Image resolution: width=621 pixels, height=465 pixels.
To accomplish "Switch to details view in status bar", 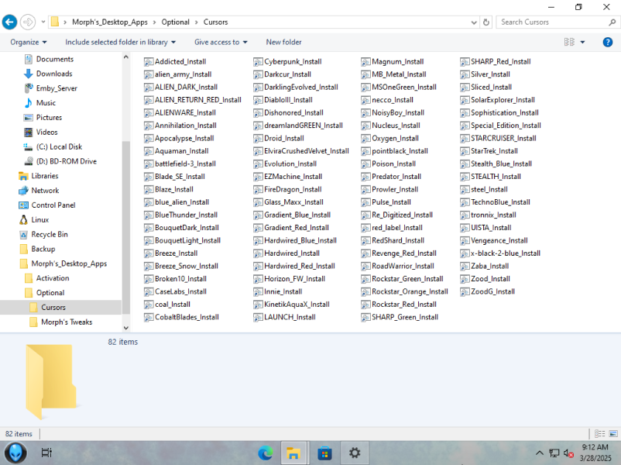I will pos(600,434).
